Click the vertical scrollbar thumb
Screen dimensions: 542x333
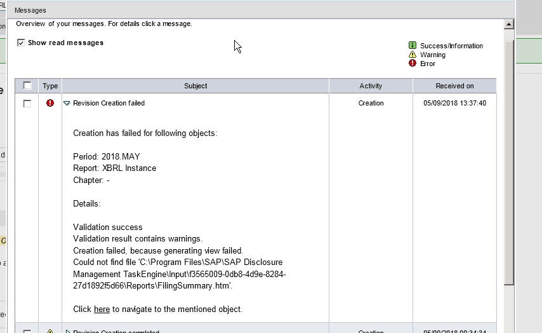509,163
